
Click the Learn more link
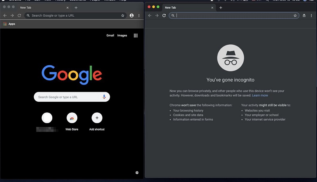(260, 95)
